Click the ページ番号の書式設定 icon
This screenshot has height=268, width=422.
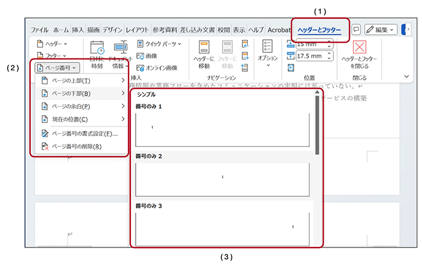coord(45,134)
